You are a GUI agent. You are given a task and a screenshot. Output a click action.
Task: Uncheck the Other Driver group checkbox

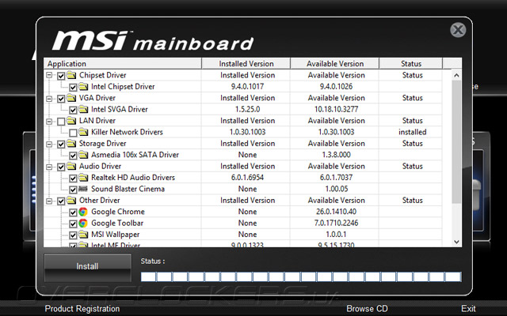coord(61,201)
